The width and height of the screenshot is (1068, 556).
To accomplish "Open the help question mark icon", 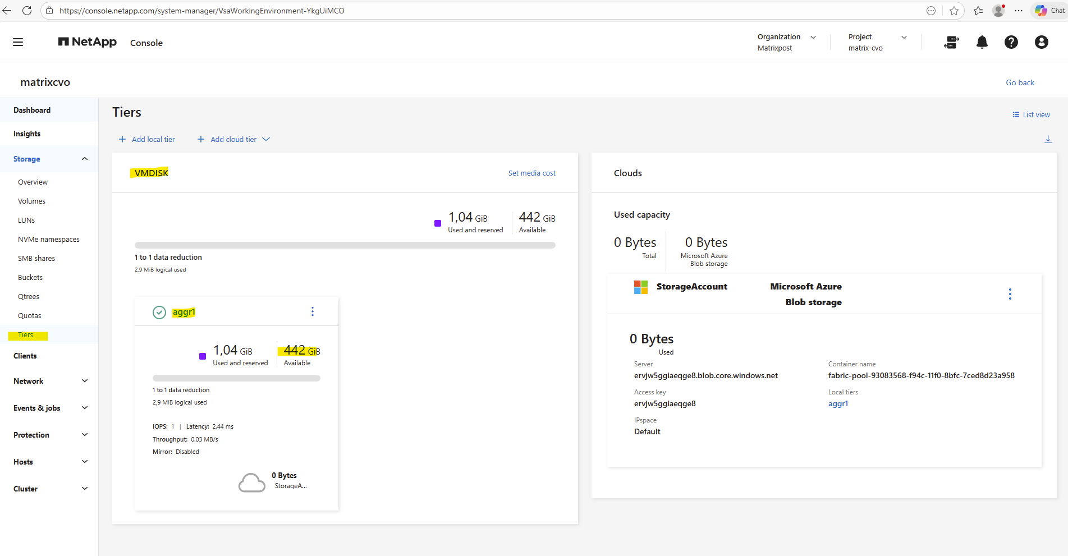I will tap(1011, 42).
